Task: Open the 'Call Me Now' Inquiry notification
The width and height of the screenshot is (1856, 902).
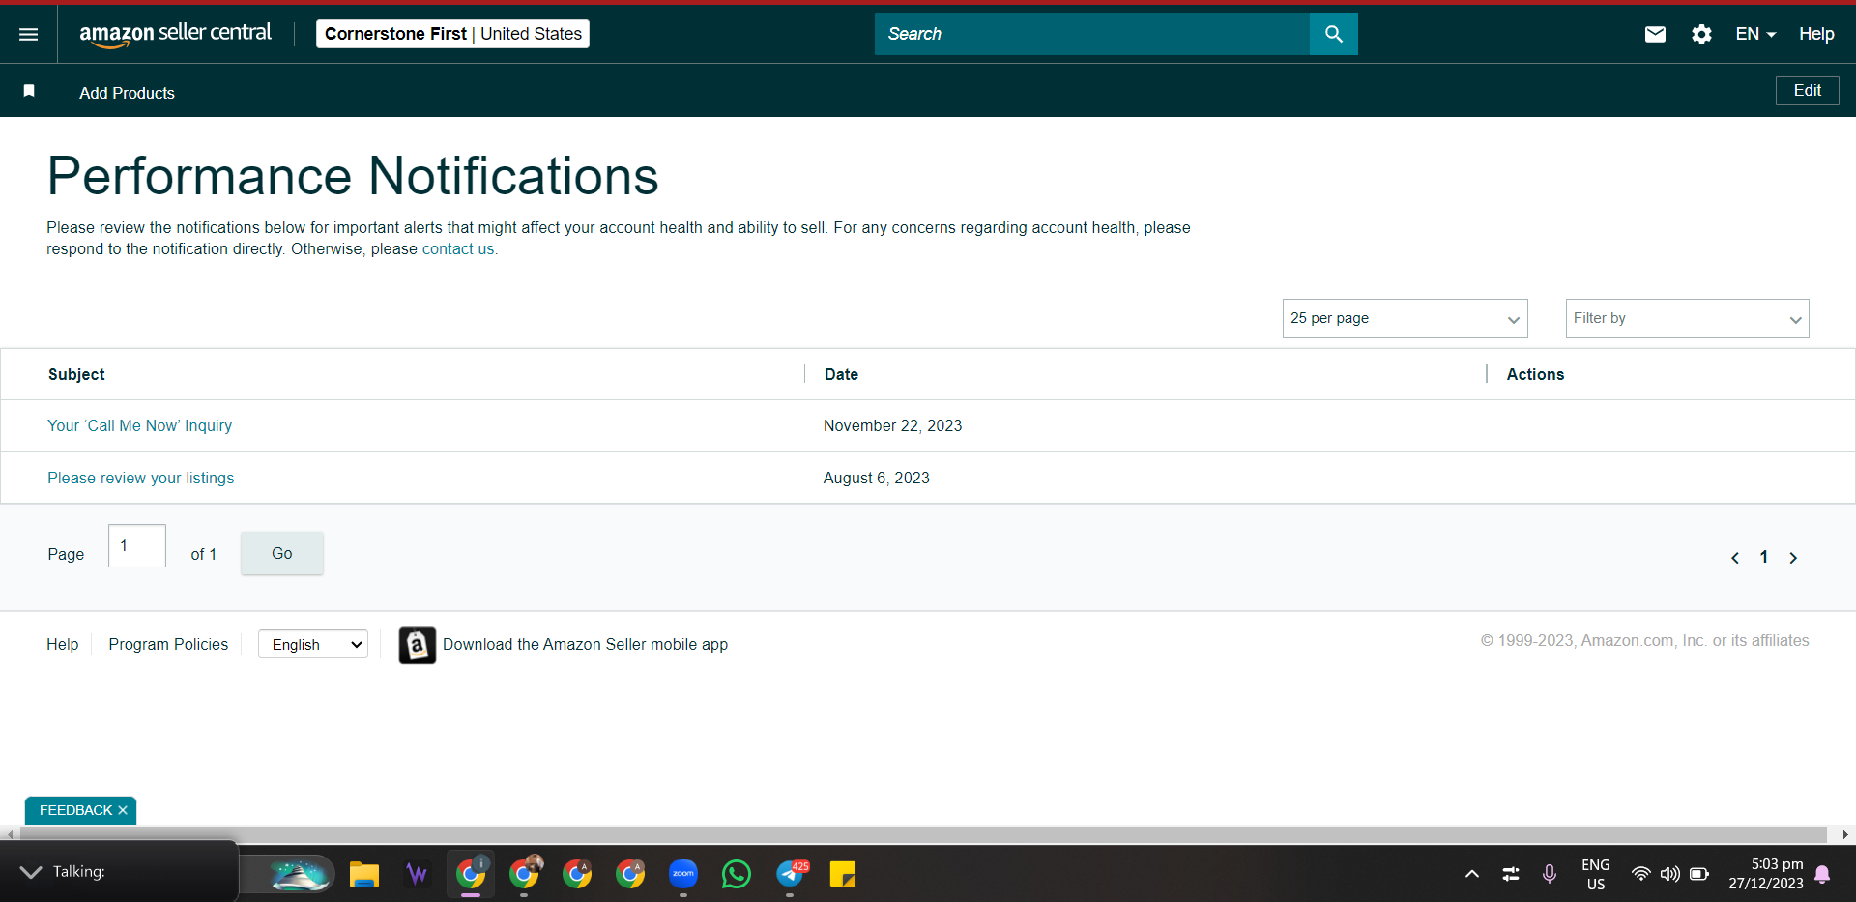Action: [x=140, y=425]
